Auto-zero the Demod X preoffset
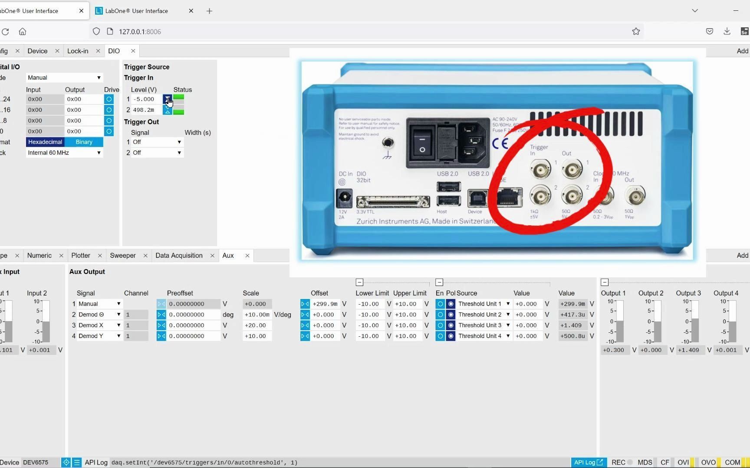This screenshot has height=468, width=750. pos(161,325)
